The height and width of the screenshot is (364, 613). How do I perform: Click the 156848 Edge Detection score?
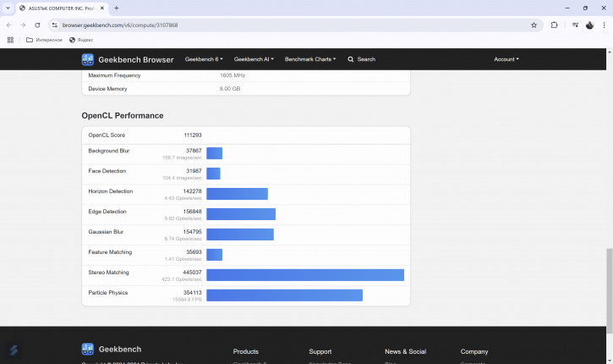tap(192, 212)
